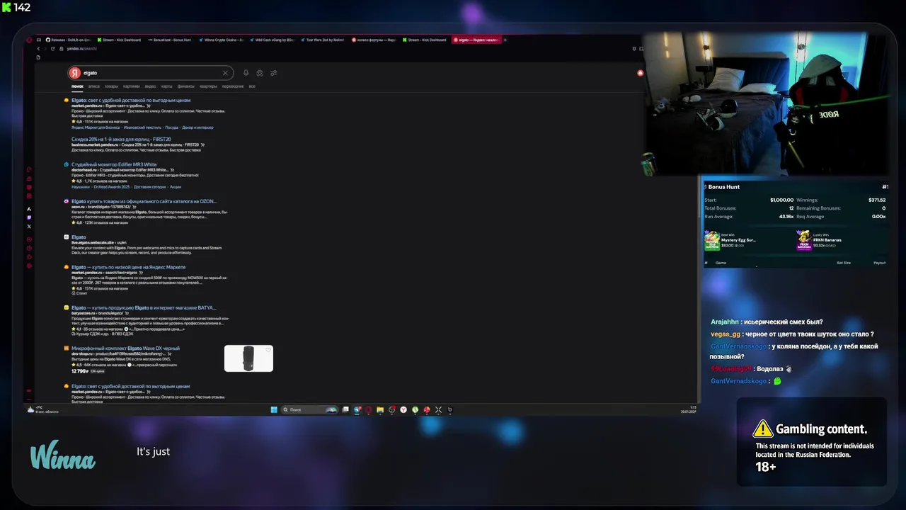The height and width of the screenshot is (510, 906).
Task: Select the переводчик search category tab
Action: pyautogui.click(x=233, y=86)
